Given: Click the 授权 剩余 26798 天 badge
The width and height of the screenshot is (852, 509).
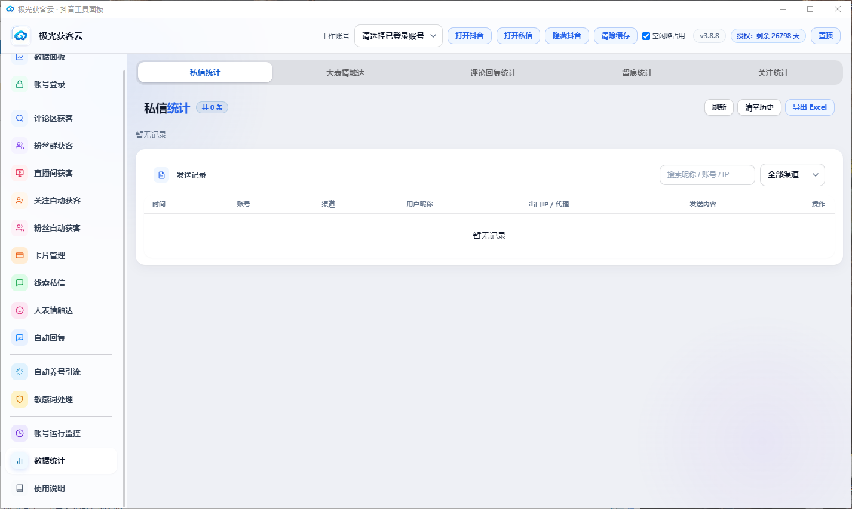Looking at the screenshot, I should pyautogui.click(x=768, y=36).
